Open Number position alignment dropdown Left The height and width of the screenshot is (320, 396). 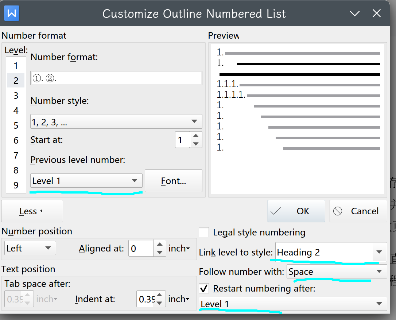30,248
